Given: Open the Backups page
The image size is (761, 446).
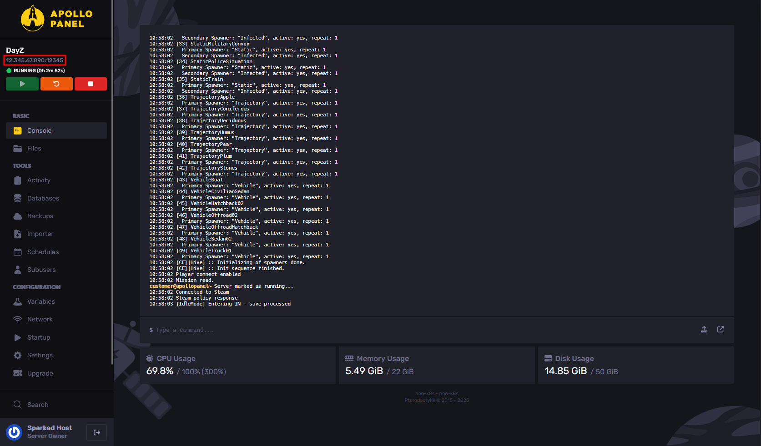Looking at the screenshot, I should point(56,216).
